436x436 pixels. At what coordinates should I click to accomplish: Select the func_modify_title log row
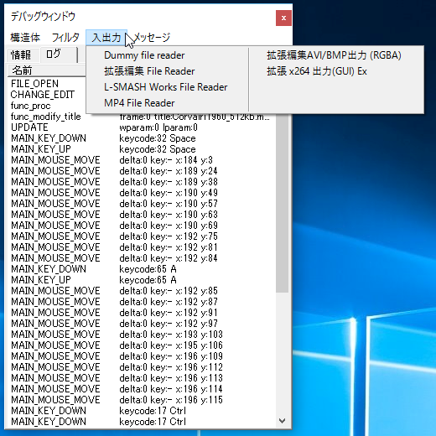click(140, 117)
